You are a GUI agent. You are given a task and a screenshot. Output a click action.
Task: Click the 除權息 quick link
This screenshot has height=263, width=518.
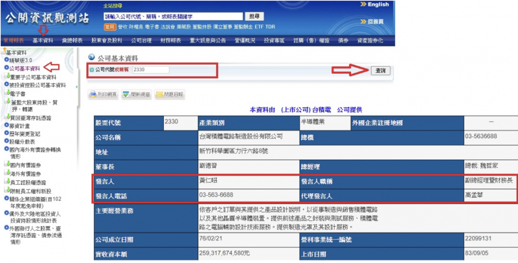(x=136, y=26)
